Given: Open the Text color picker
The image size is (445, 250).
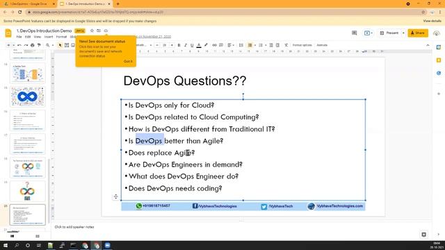Looking at the screenshot, I should pos(199,45).
